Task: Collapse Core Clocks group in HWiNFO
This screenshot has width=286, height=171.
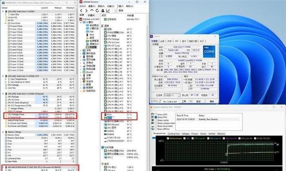Action: coord(6,23)
